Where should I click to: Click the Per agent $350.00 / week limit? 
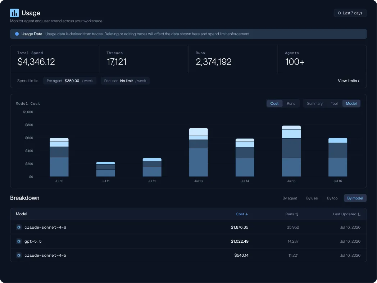(x=70, y=81)
